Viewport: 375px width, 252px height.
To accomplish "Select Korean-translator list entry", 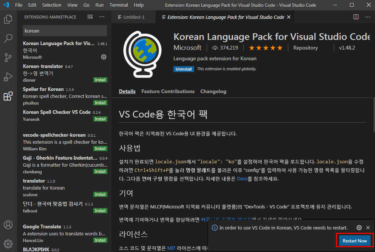I will (x=64, y=73).
